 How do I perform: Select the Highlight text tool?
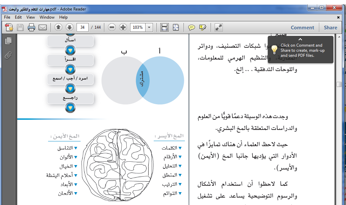[202, 27]
